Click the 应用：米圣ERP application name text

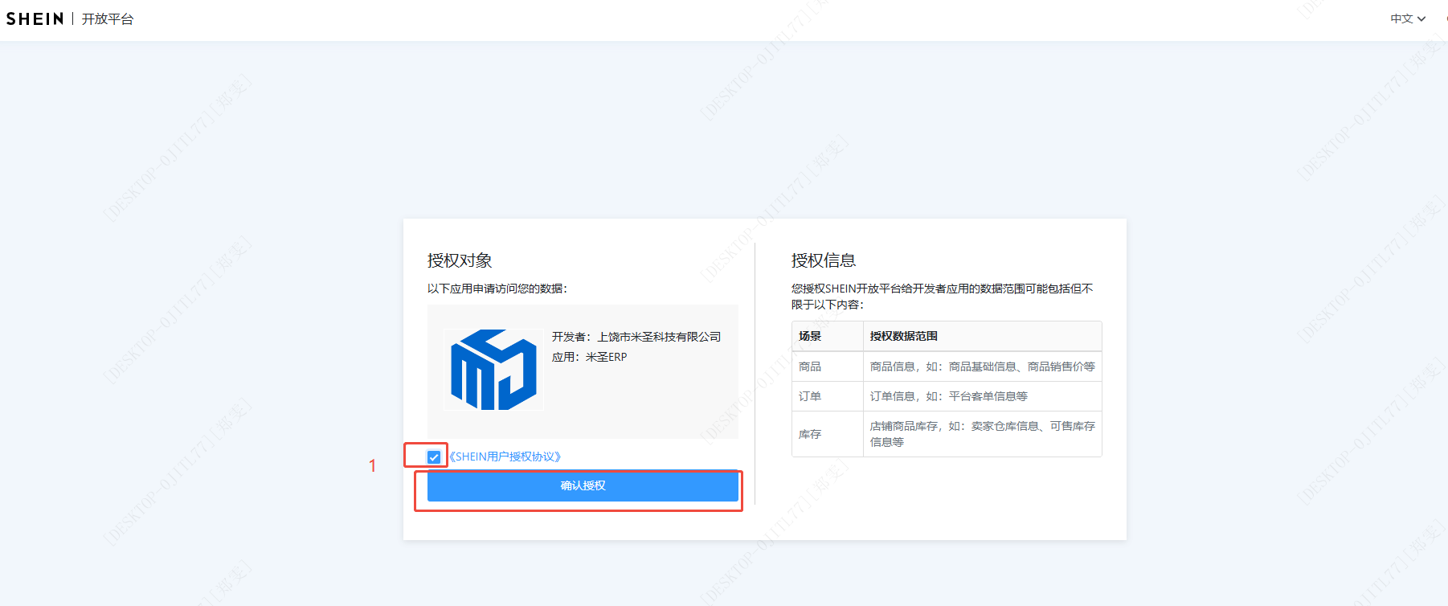589,357
